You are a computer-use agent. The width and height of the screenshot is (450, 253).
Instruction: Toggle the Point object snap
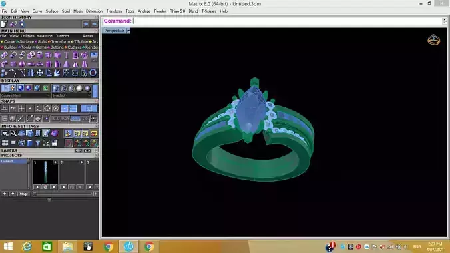tap(30, 109)
